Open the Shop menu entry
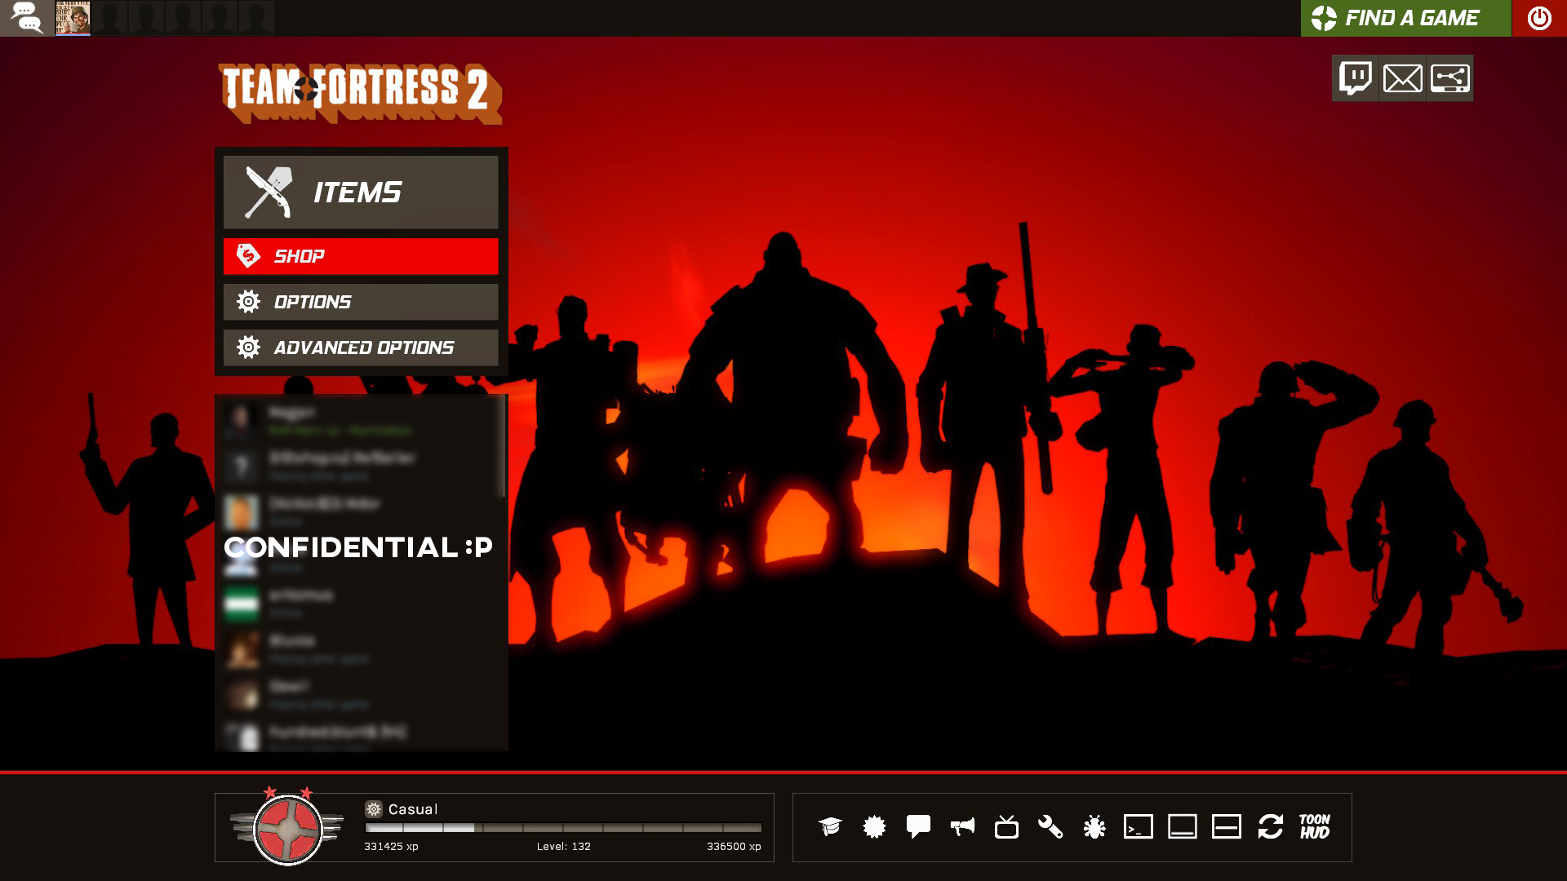The image size is (1567, 881). pos(361,256)
